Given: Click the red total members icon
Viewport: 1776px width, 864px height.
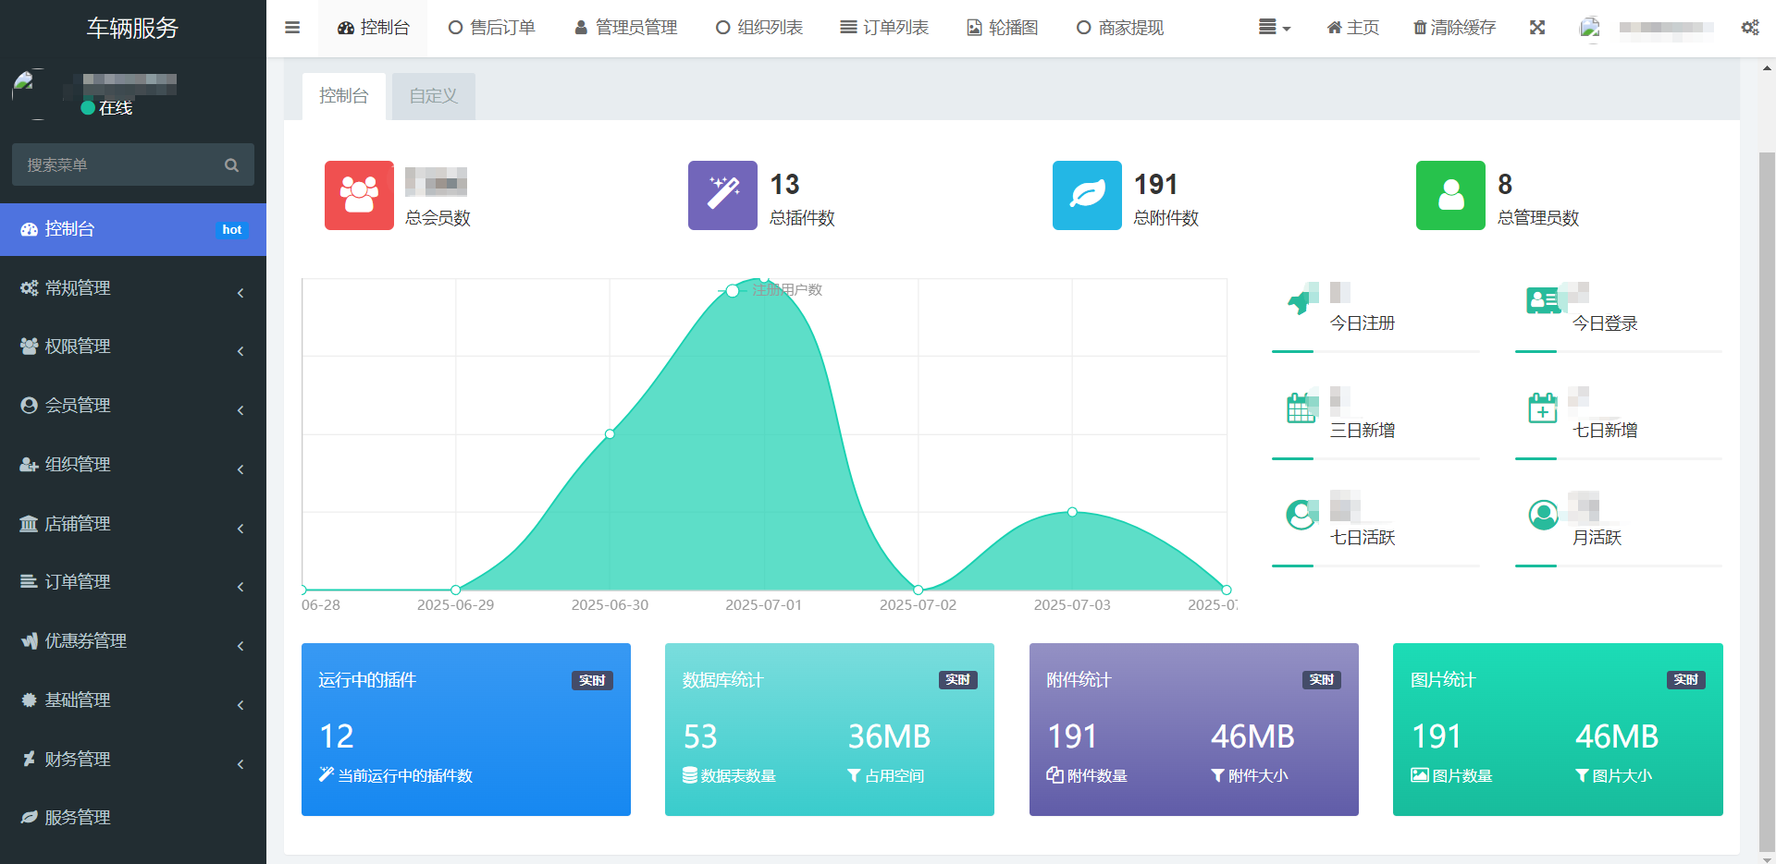Looking at the screenshot, I should click(x=359, y=195).
